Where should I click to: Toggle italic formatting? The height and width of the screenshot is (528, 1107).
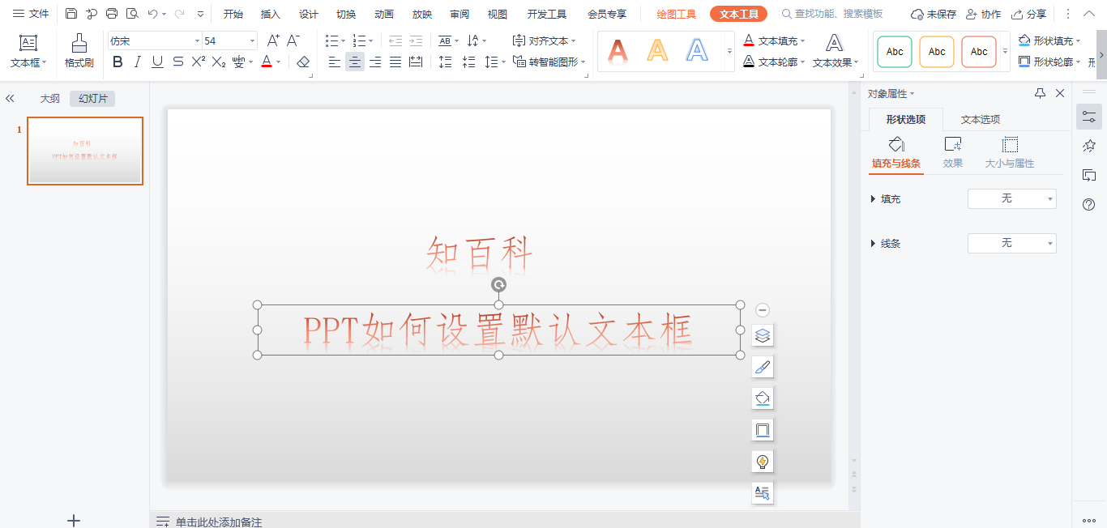[x=138, y=62]
